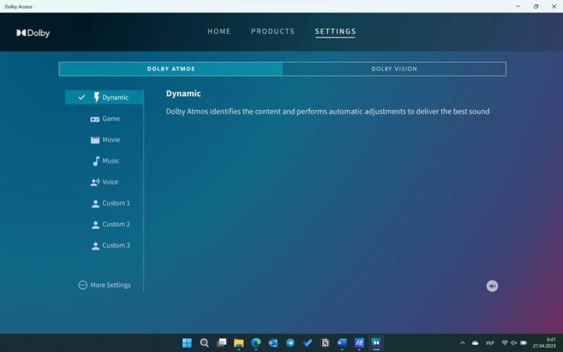Click the person icon beside Custom 1
The image size is (563, 352).
[95, 204]
